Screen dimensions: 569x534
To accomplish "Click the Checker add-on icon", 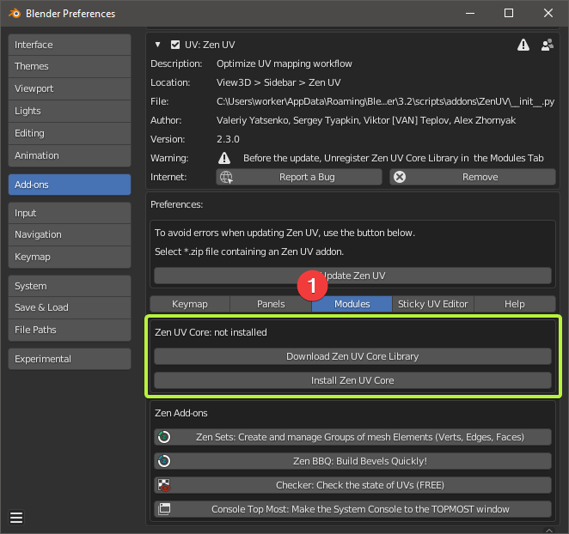I will [x=163, y=485].
